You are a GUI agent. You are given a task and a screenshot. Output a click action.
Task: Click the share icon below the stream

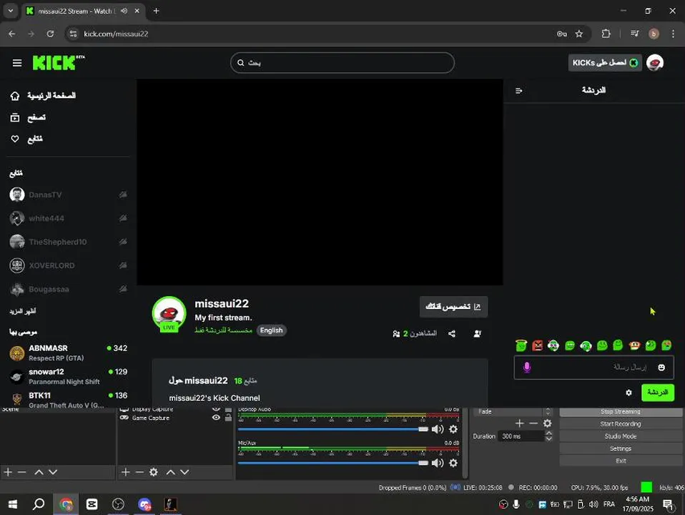[x=452, y=334]
